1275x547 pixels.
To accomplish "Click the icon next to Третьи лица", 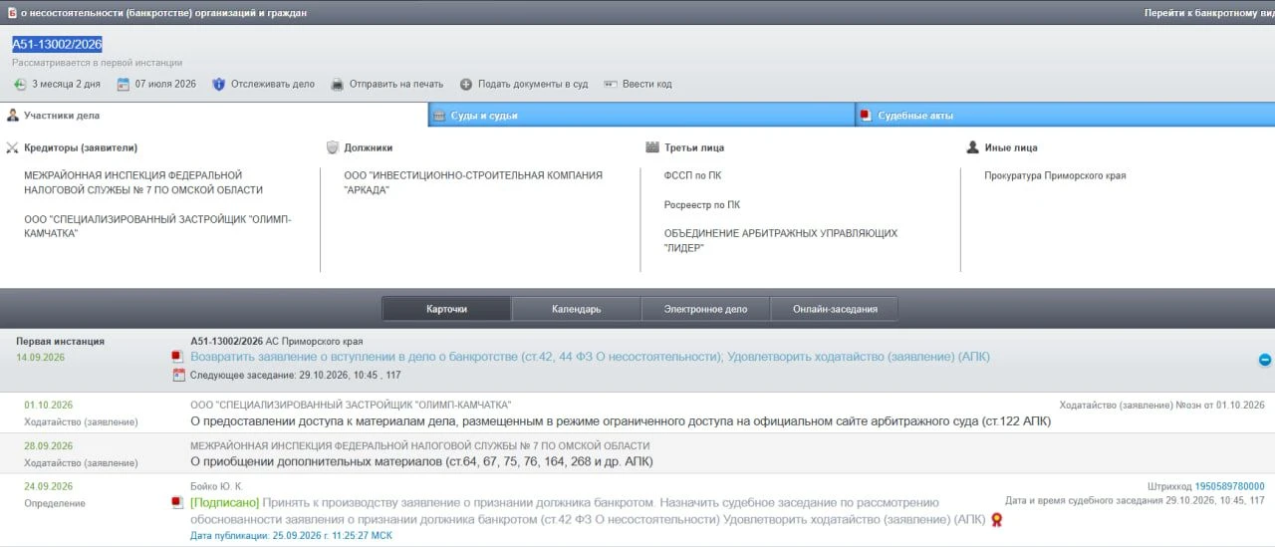I will pos(652,147).
